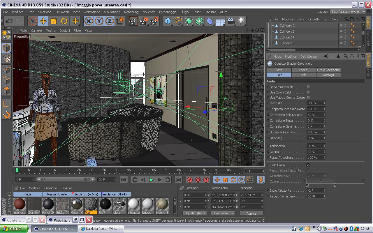Switch the coordinate system icon
This screenshot has width=373, height=233.
pos(120,21)
